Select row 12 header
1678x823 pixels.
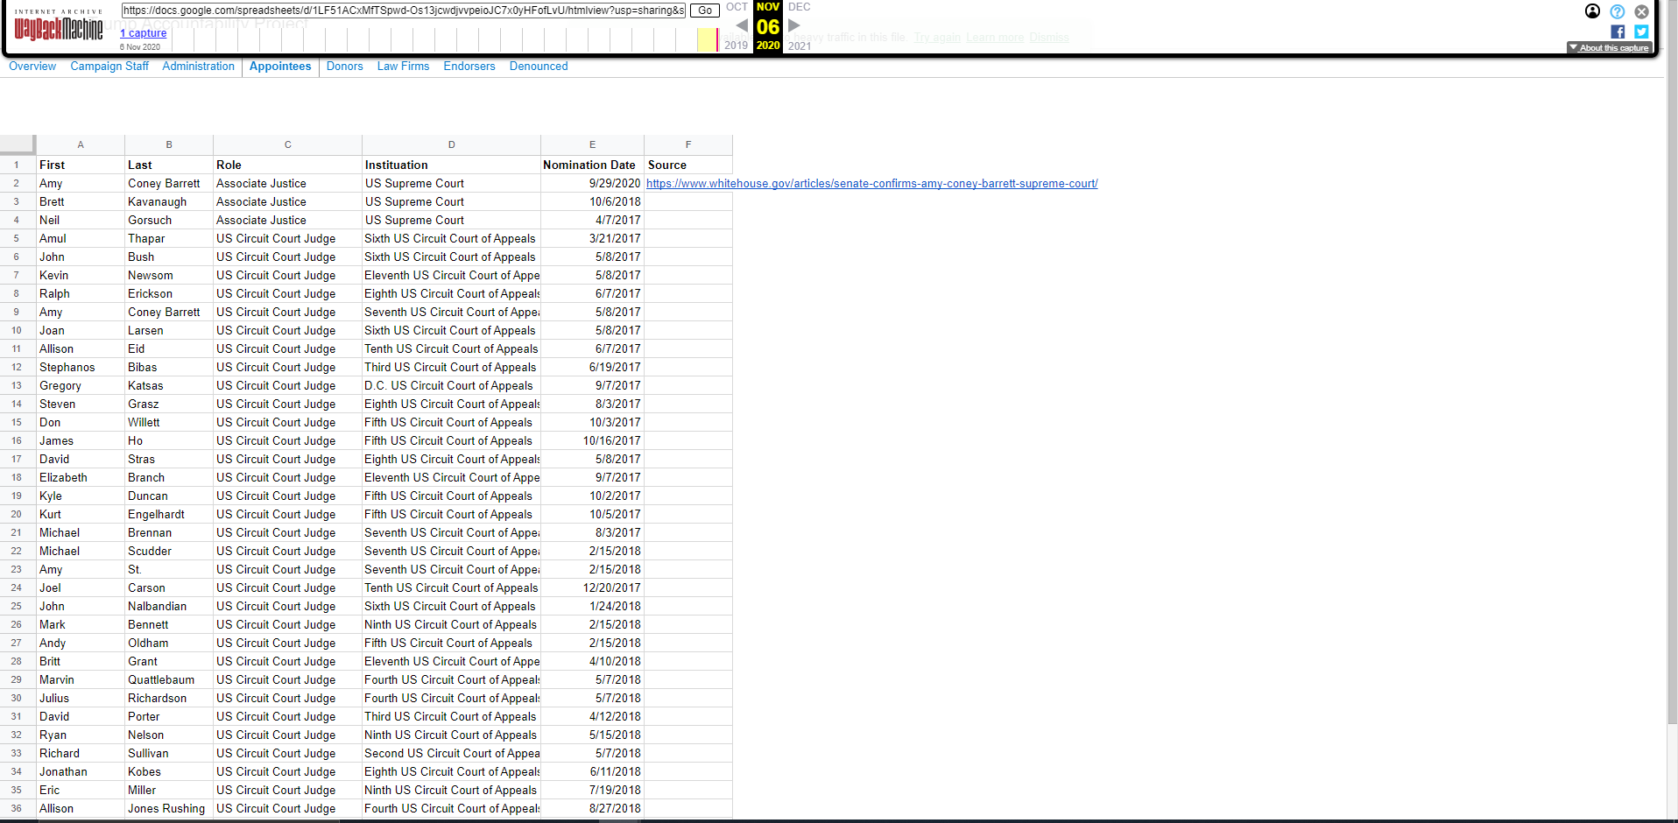pos(17,368)
